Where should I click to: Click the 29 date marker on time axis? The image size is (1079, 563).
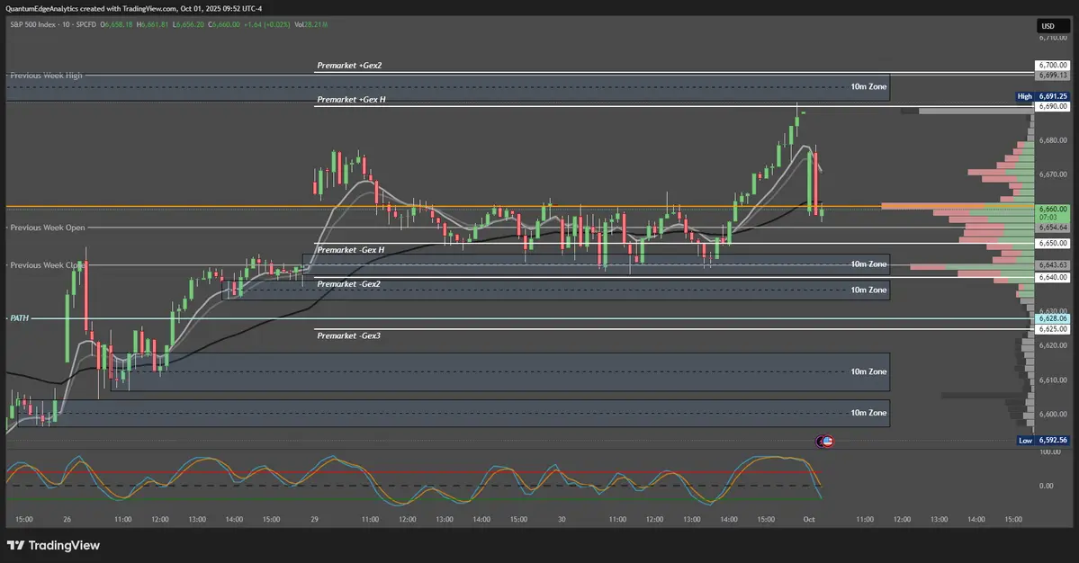(314, 519)
